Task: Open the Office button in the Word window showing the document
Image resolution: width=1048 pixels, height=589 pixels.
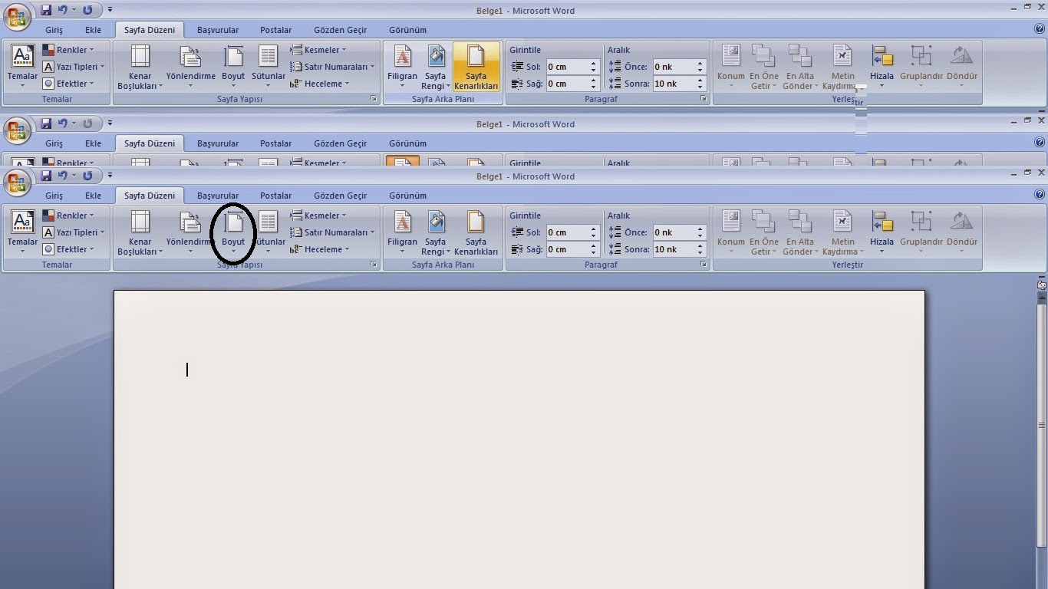Action: point(18,183)
